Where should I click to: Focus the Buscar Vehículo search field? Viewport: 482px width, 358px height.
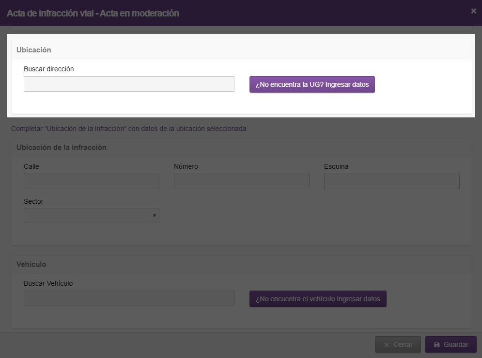pos(129,298)
